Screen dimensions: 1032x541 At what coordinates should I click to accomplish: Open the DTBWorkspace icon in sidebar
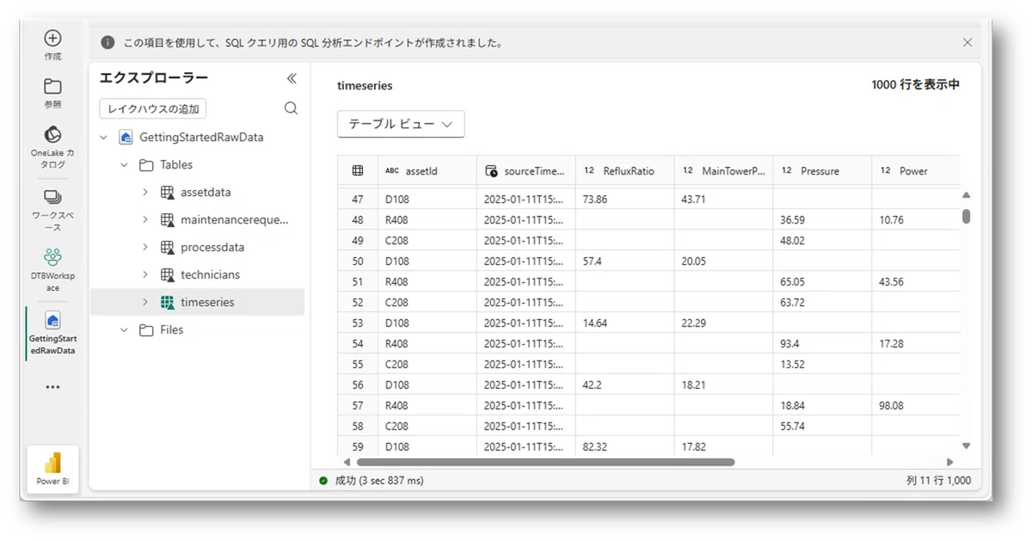[52, 256]
